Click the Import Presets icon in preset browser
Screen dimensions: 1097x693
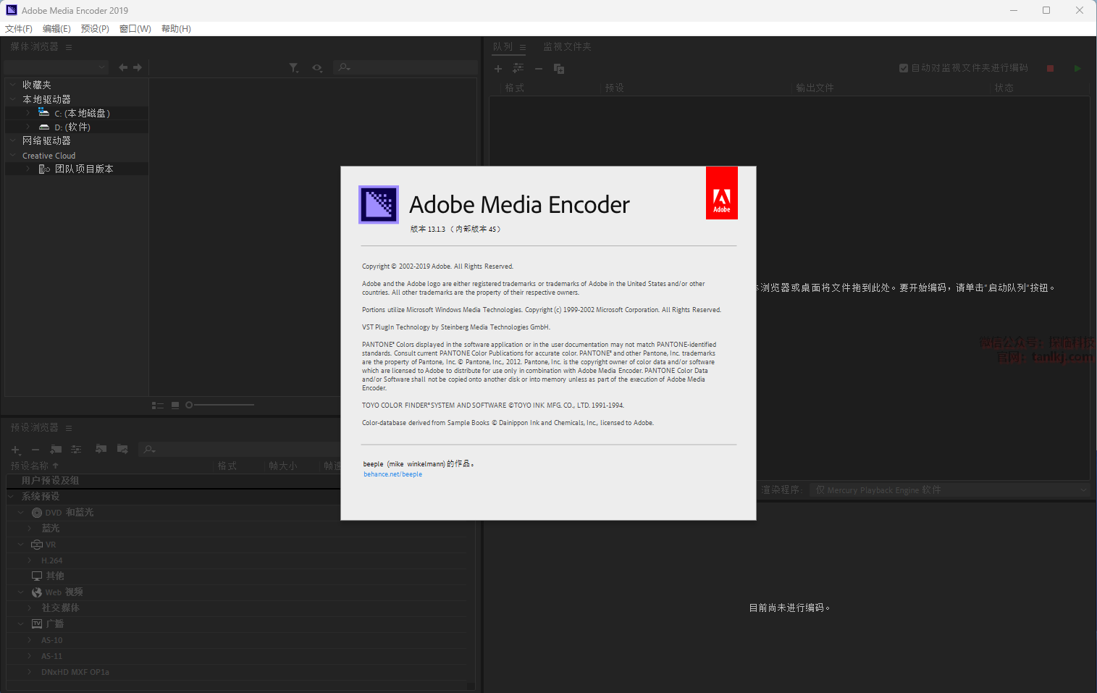(101, 450)
